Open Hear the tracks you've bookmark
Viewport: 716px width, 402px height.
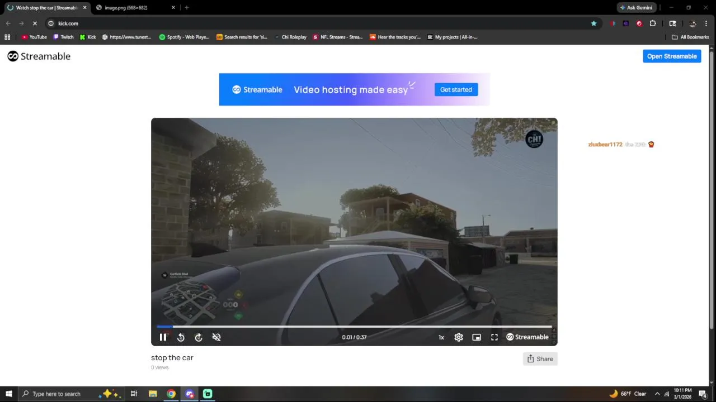(x=395, y=37)
